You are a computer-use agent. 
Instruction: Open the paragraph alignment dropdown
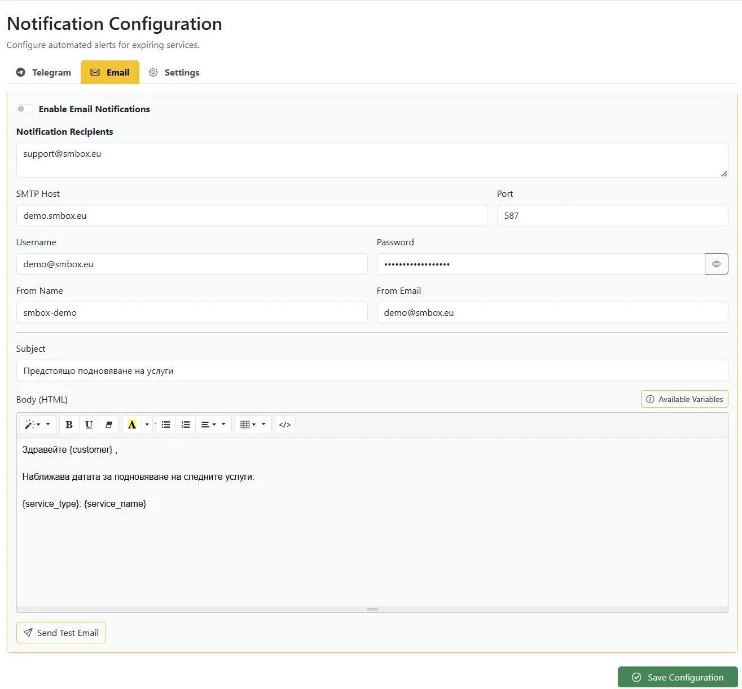[213, 425]
